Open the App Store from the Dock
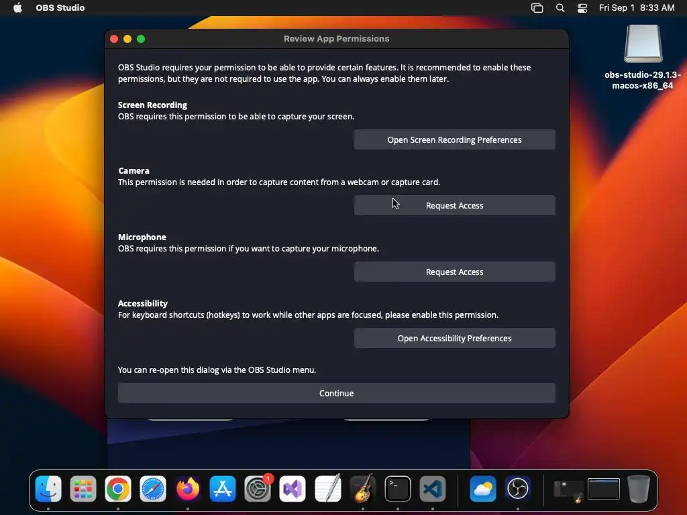Screen dimensions: 687x515 click(223, 489)
